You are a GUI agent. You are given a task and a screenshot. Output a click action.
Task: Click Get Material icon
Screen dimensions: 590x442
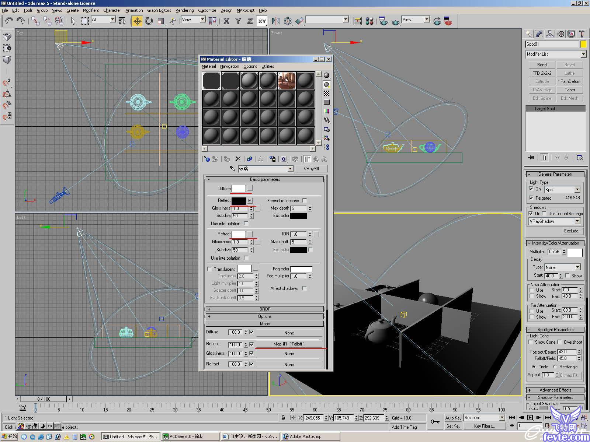coord(206,159)
